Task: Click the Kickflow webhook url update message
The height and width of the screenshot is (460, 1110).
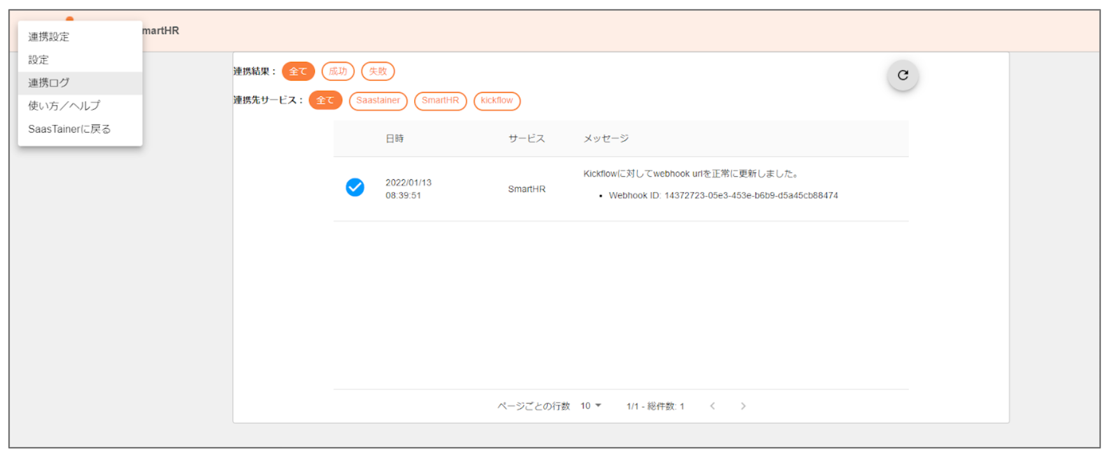Action: click(x=691, y=174)
